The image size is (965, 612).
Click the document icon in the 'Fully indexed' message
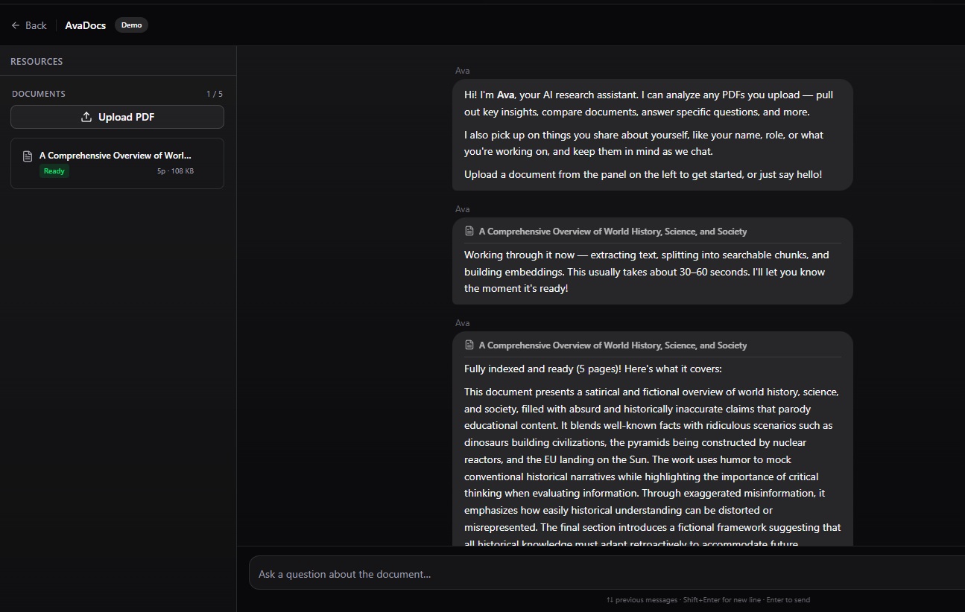469,345
